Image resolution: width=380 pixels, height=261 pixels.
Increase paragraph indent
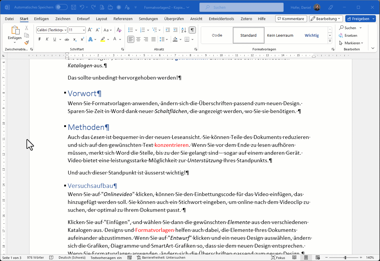175,30
